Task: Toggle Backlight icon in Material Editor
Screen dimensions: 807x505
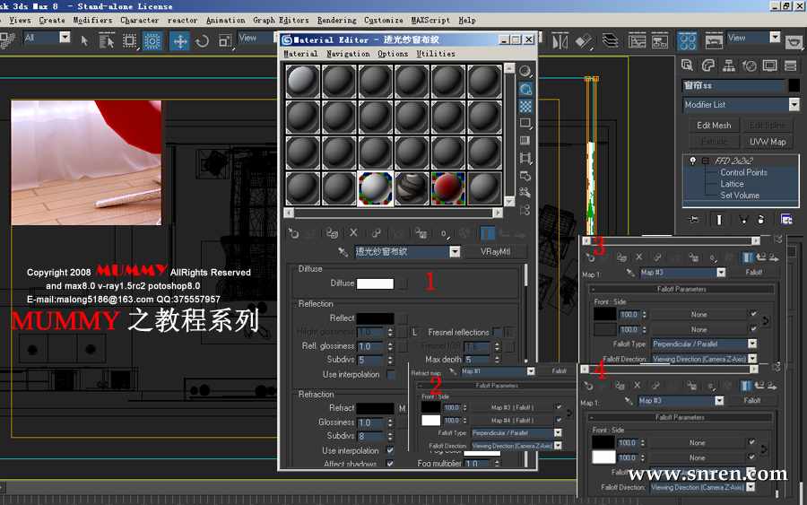Action: pyautogui.click(x=525, y=89)
